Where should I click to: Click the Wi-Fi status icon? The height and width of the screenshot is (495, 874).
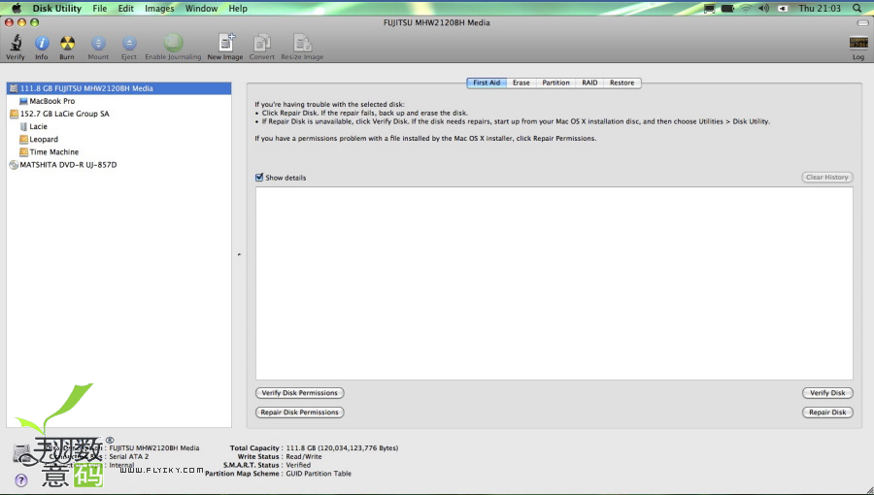(x=746, y=9)
